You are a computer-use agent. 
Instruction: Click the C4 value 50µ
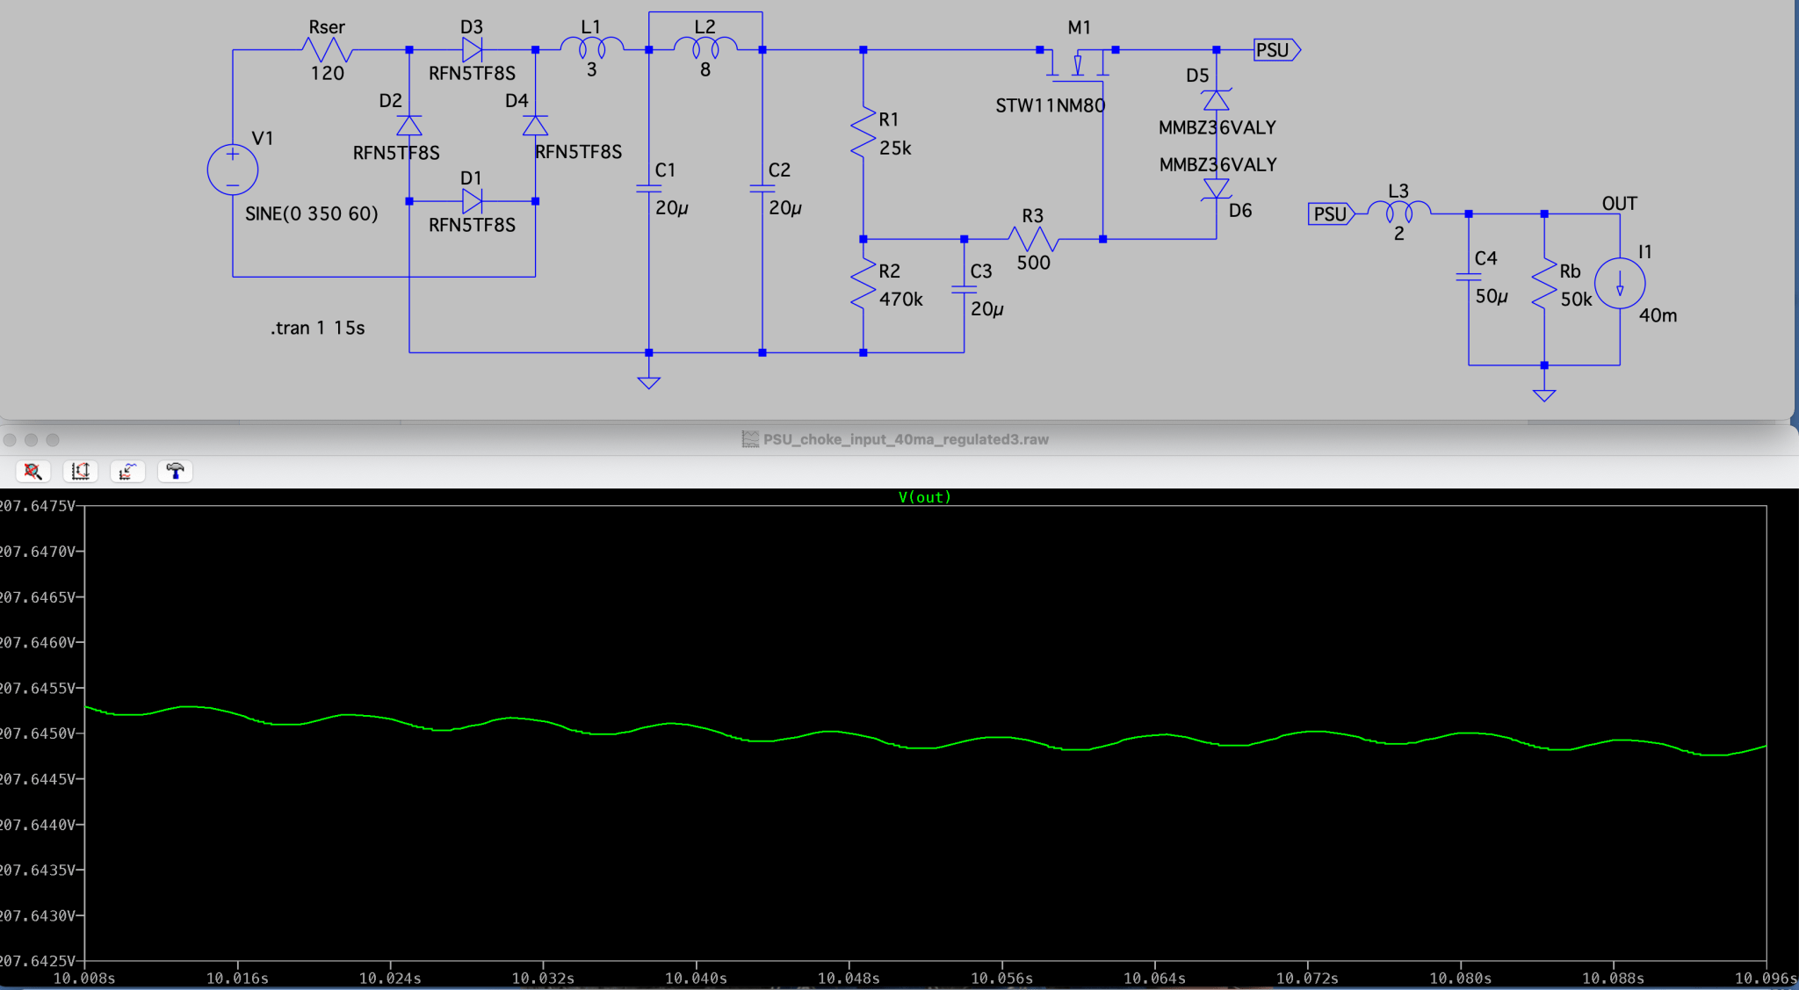pyautogui.click(x=1492, y=296)
